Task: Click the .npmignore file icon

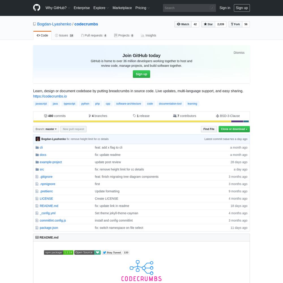Action: click(x=37, y=184)
